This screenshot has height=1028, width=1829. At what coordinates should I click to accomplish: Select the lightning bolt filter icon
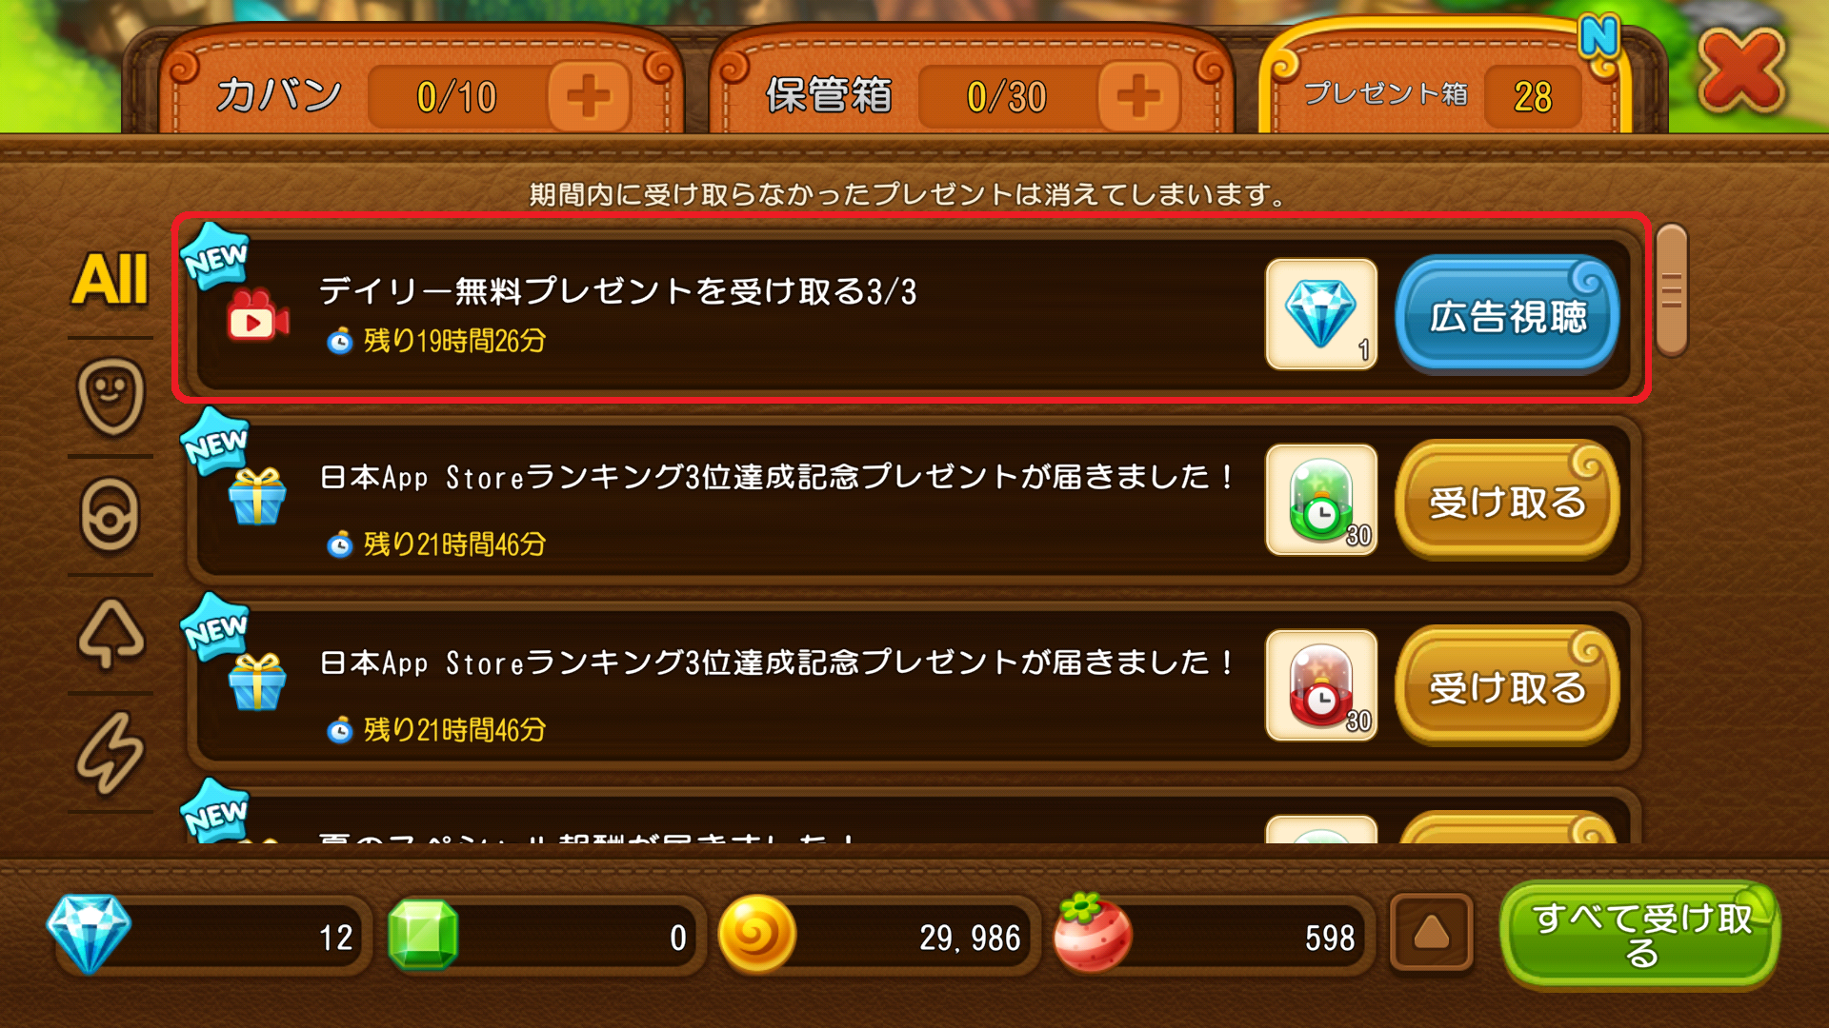click(x=111, y=752)
